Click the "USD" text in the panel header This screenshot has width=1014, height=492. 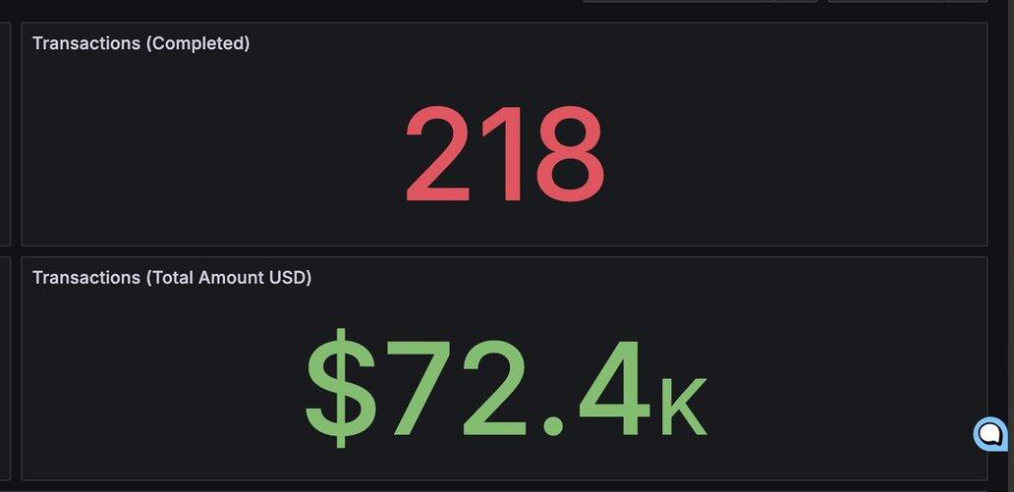pos(290,278)
